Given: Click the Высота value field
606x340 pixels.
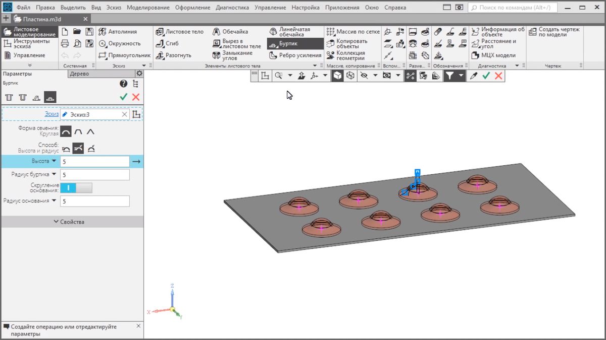Looking at the screenshot, I should (x=95, y=162).
